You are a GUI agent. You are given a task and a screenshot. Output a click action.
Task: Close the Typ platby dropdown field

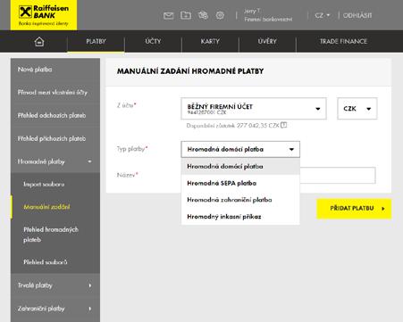[x=240, y=149]
